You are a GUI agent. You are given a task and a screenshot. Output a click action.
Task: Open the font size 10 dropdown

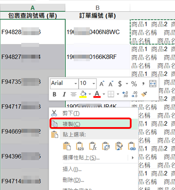94,84
